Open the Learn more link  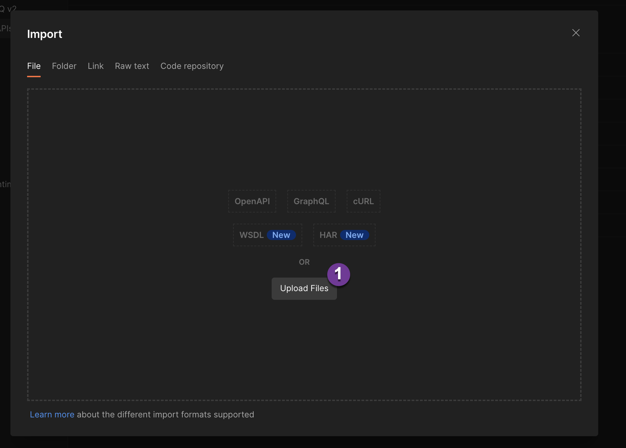(x=52, y=414)
